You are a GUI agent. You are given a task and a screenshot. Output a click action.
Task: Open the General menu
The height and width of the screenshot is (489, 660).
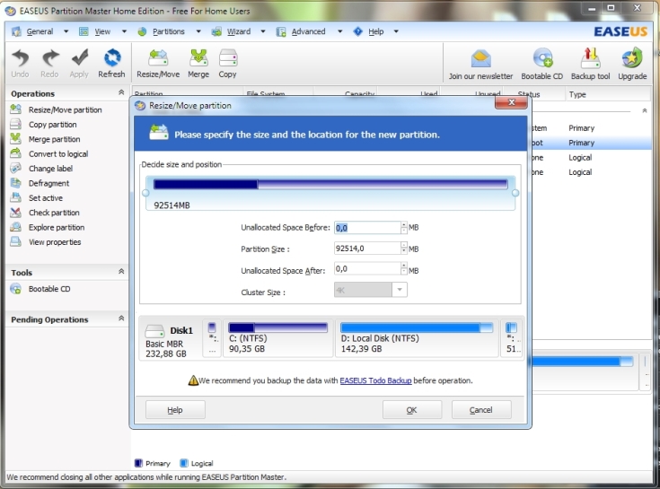[40, 31]
